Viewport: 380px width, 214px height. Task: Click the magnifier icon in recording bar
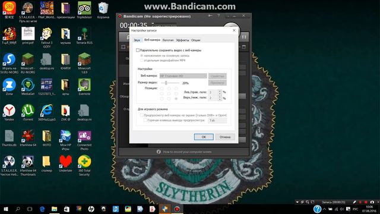point(308,202)
